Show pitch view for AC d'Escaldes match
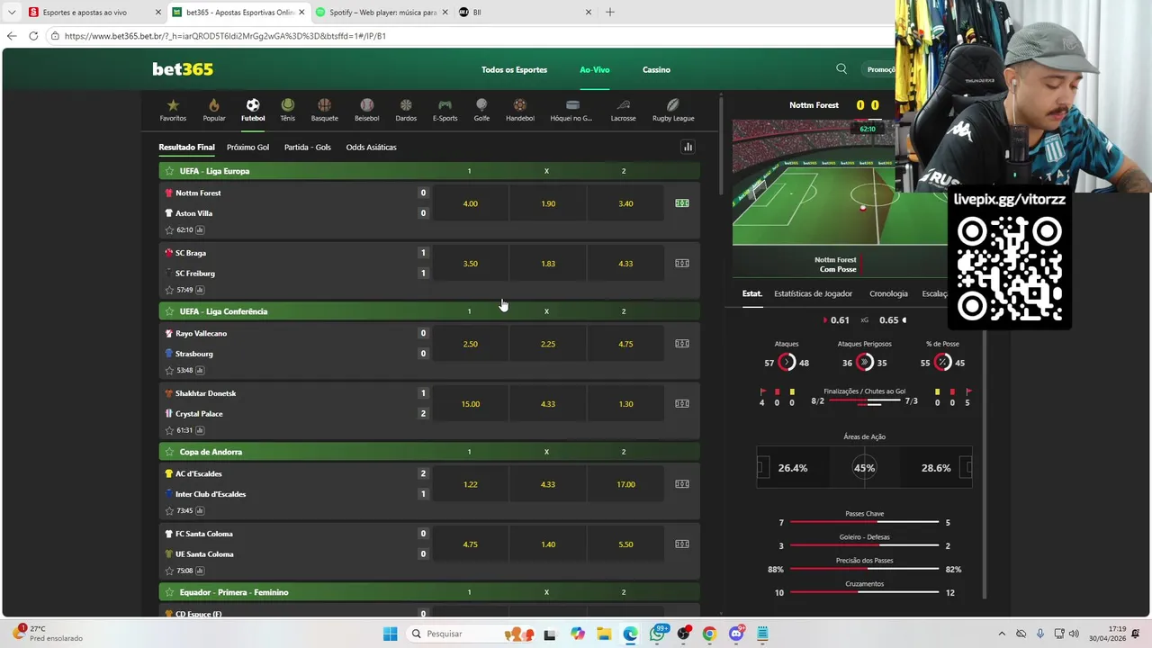The image size is (1152, 648). (682, 484)
